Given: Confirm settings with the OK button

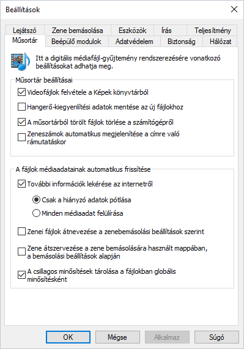Looking at the screenshot, I should click(68, 337).
